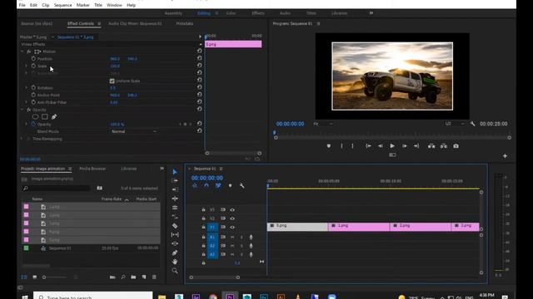Mark Out point button

coord(352,146)
